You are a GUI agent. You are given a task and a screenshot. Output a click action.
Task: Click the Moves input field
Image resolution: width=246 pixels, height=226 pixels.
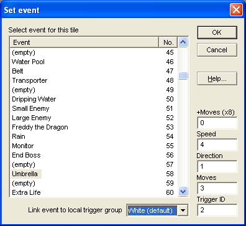(217, 188)
